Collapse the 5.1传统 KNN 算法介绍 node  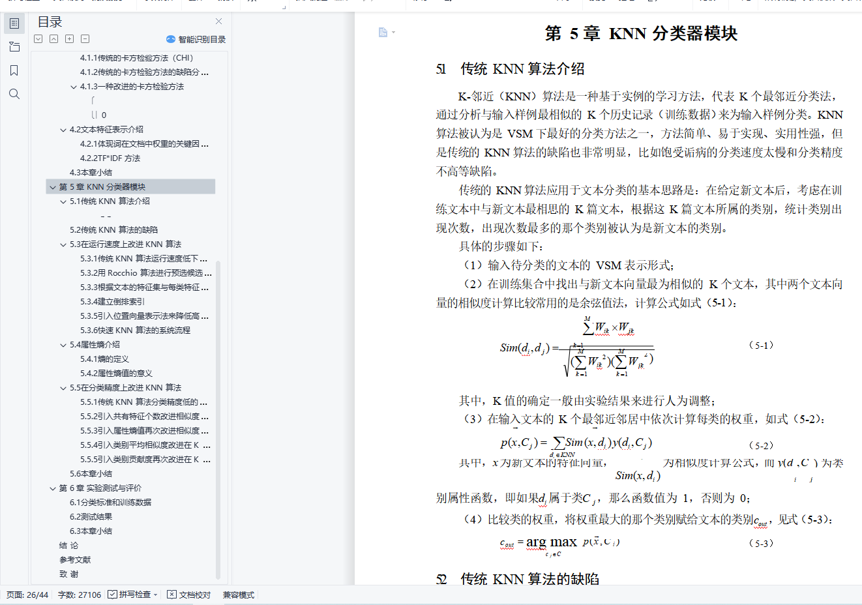[x=63, y=201]
